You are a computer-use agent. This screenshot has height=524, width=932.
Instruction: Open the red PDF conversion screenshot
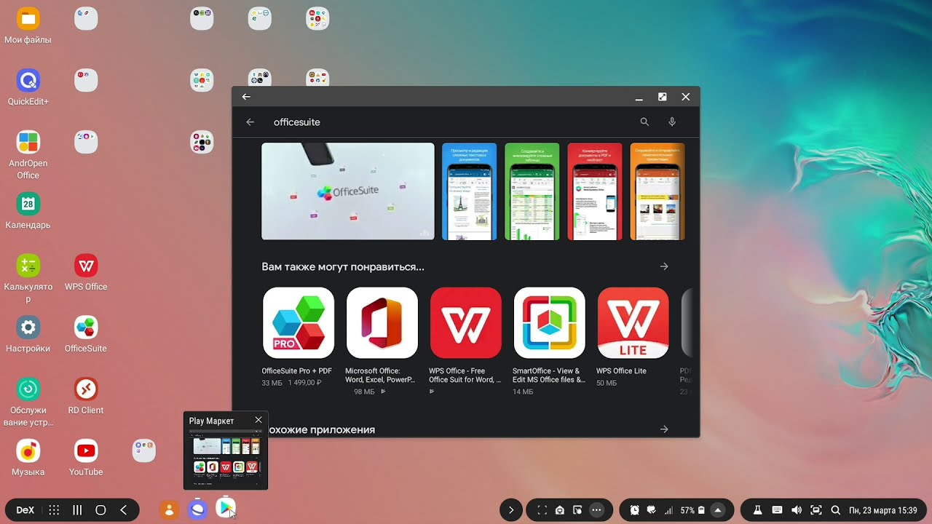tap(595, 191)
